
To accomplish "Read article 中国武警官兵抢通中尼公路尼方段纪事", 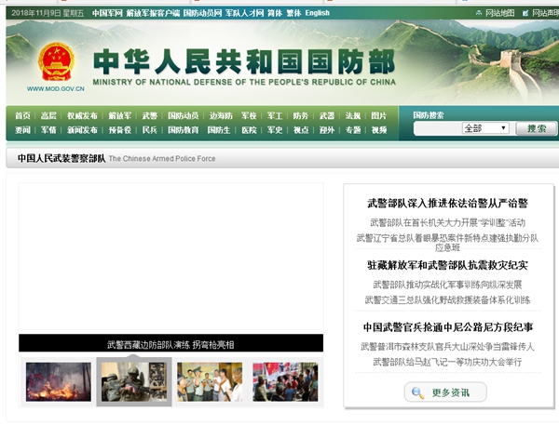I will 446,327.
